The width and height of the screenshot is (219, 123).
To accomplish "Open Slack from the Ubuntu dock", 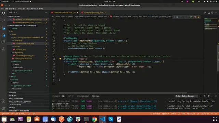I will 78,119.
